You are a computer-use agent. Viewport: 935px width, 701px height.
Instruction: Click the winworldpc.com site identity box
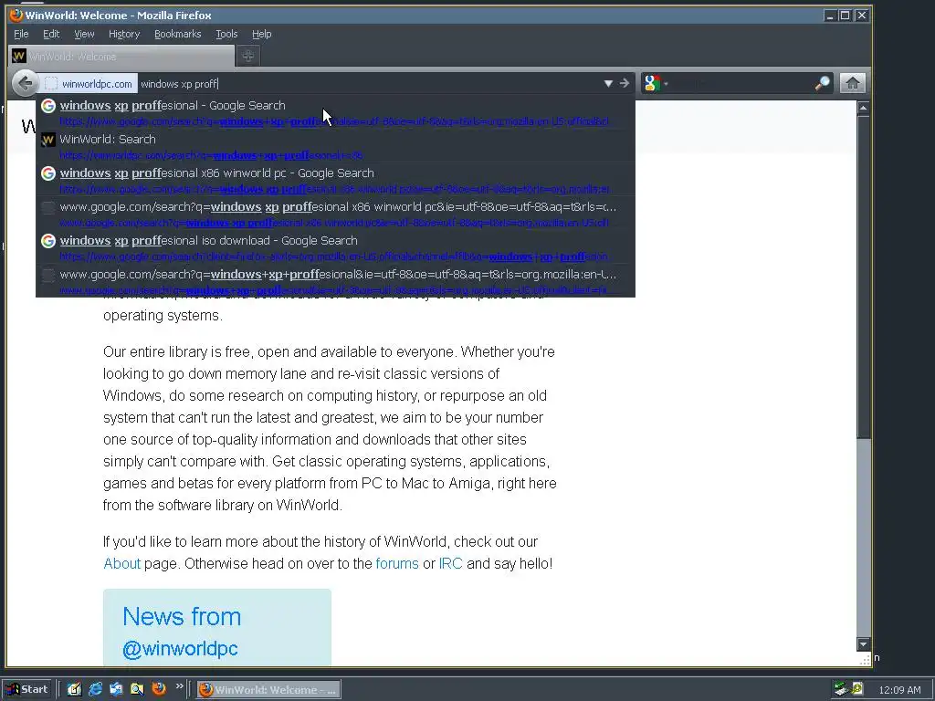89,83
